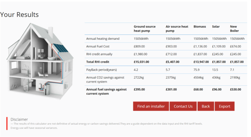Select the Ground source heat pump column header
Viewport: 251px width, 137px height.
144,29
